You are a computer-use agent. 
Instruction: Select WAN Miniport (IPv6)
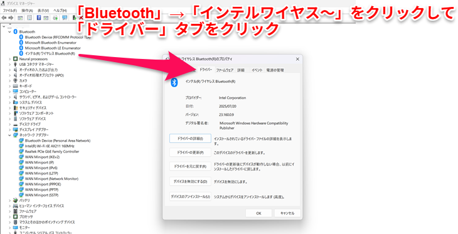(x=41, y=168)
